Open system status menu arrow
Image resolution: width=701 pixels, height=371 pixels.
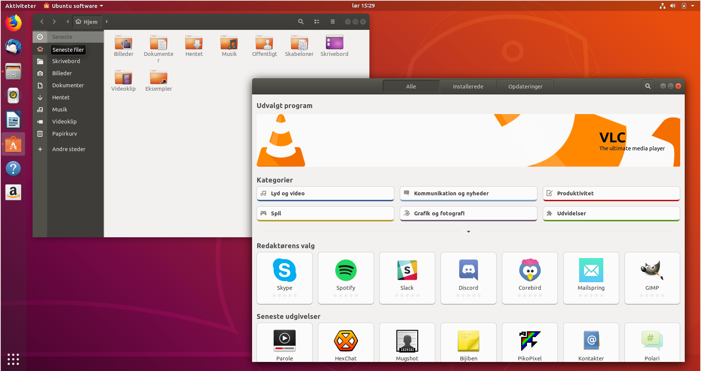pos(693,6)
